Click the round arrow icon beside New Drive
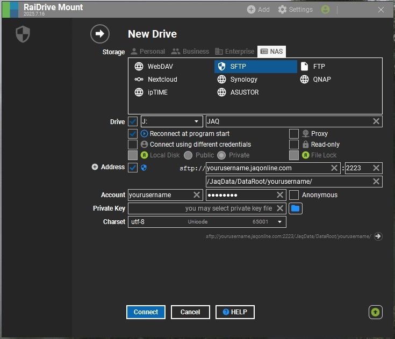The width and height of the screenshot is (395, 339). (x=100, y=34)
